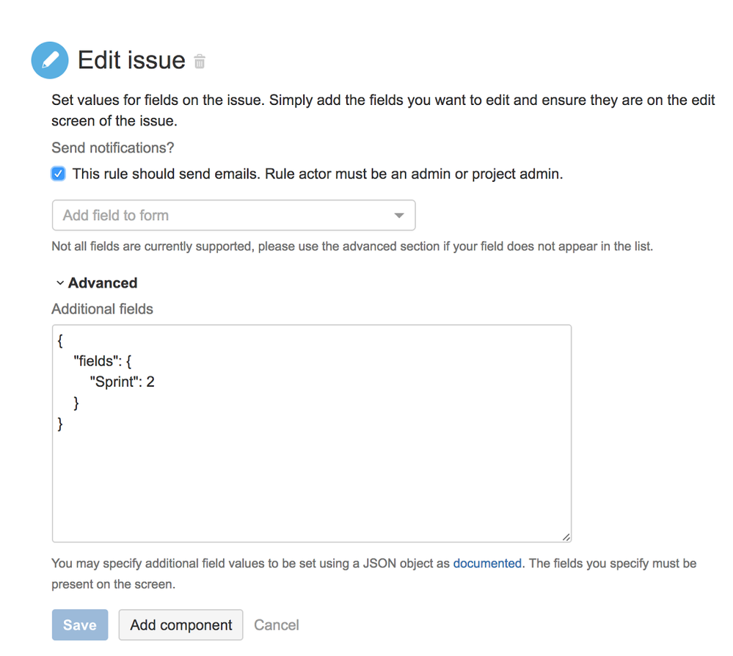Click the 'This rule should send emails' label
This screenshot has width=733, height=656.
(x=318, y=174)
